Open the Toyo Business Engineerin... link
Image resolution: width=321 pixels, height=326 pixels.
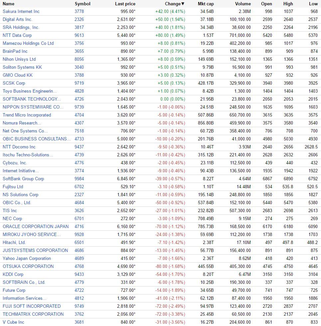pyautogui.click(x=30, y=91)
